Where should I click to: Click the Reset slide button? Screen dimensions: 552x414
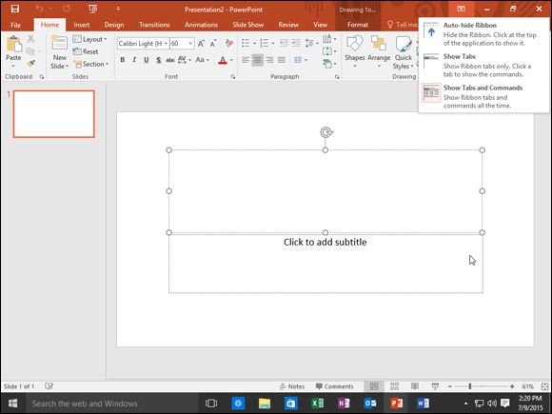pyautogui.click(x=86, y=51)
